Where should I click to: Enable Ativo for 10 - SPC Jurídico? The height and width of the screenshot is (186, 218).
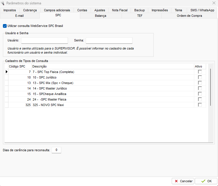(200, 77)
